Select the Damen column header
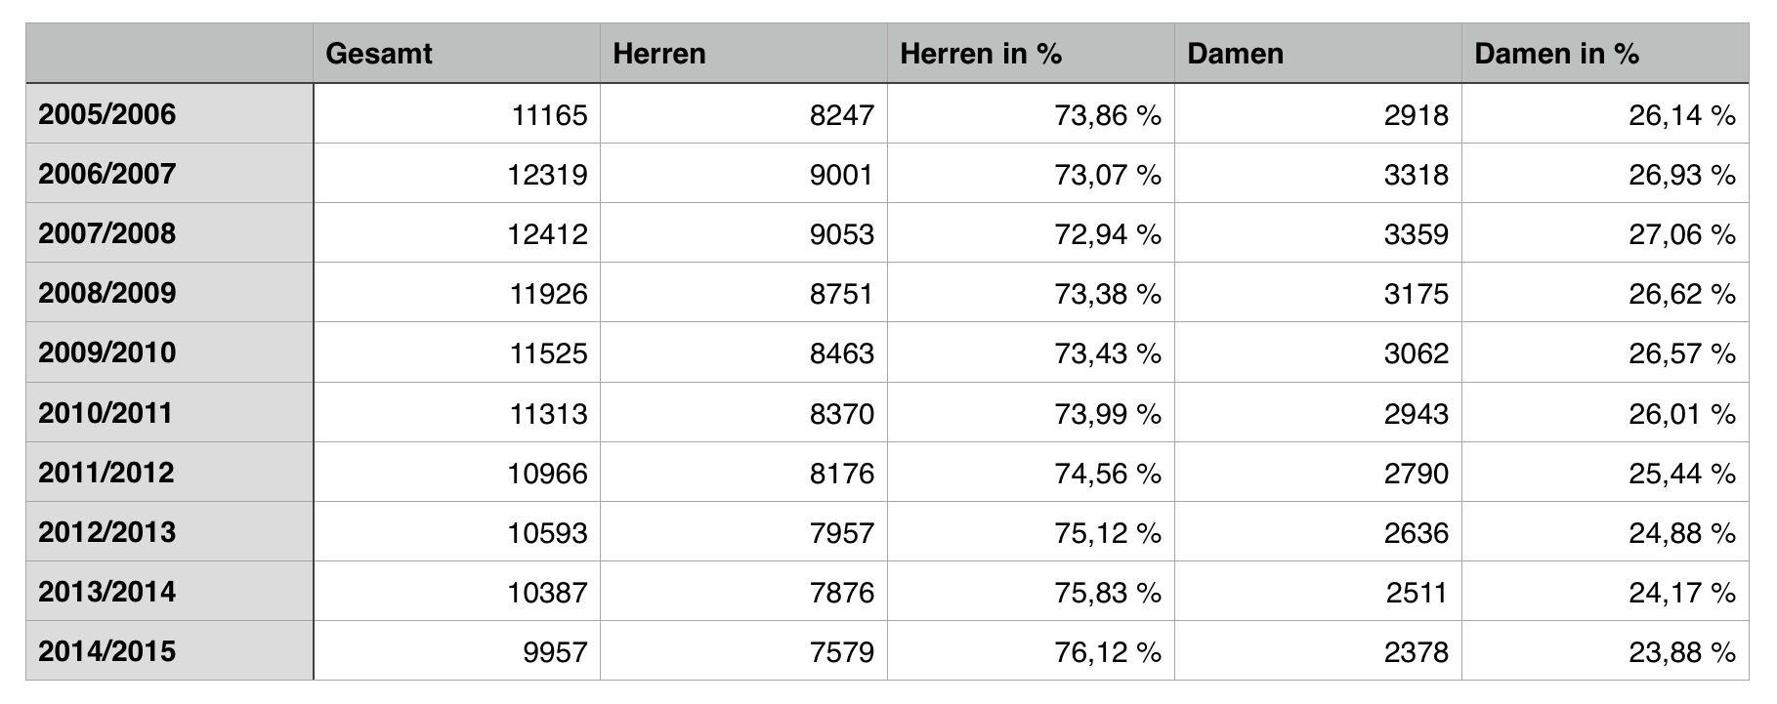 (1318, 54)
